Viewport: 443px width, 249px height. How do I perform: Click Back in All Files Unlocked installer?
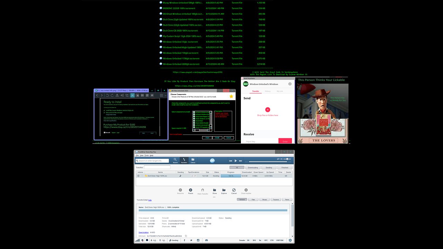[207, 138]
